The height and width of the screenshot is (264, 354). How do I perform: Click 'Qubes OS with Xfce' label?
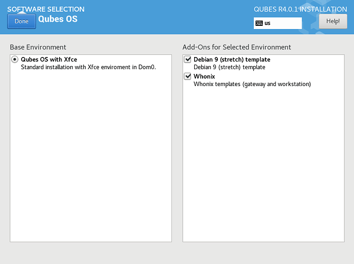pyautogui.click(x=49, y=60)
